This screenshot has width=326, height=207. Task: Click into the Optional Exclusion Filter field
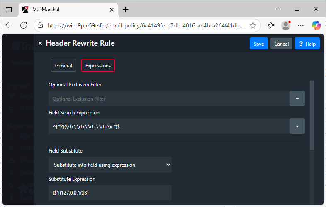click(x=168, y=99)
